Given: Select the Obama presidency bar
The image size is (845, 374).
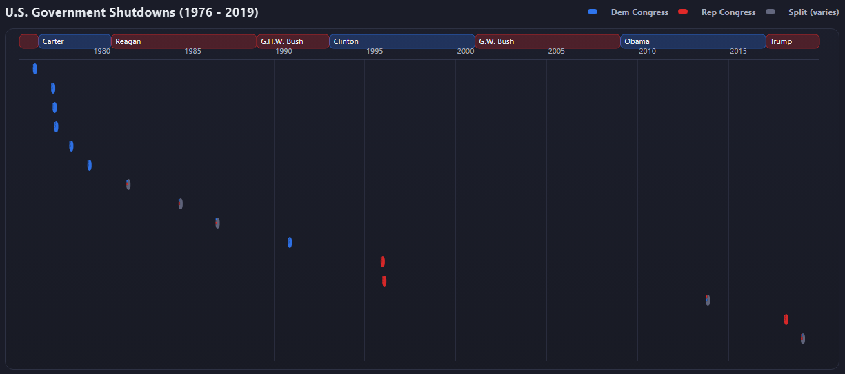Looking at the screenshot, I should pos(693,41).
